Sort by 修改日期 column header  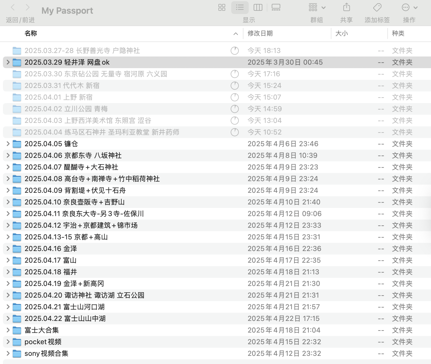(x=260, y=33)
